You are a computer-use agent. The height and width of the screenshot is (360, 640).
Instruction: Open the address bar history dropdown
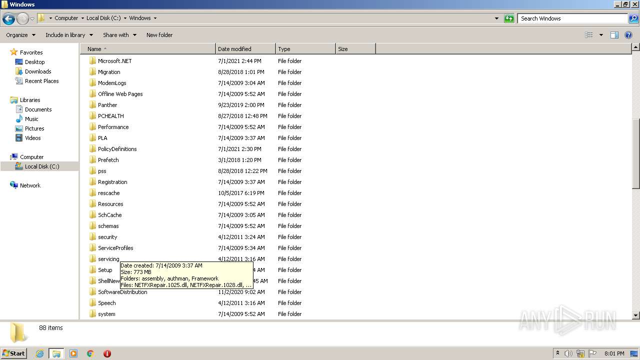pos(496,18)
